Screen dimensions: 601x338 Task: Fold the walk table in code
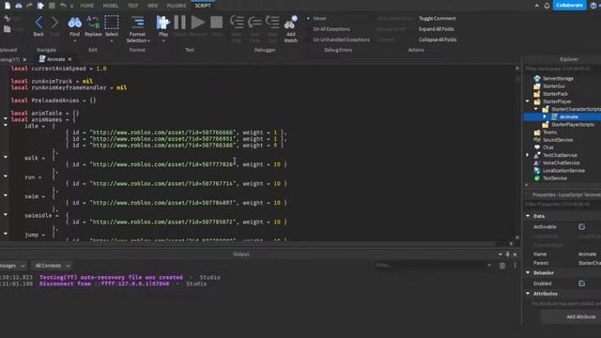tap(6, 157)
